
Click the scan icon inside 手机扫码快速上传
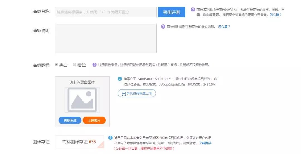click(x=124, y=94)
